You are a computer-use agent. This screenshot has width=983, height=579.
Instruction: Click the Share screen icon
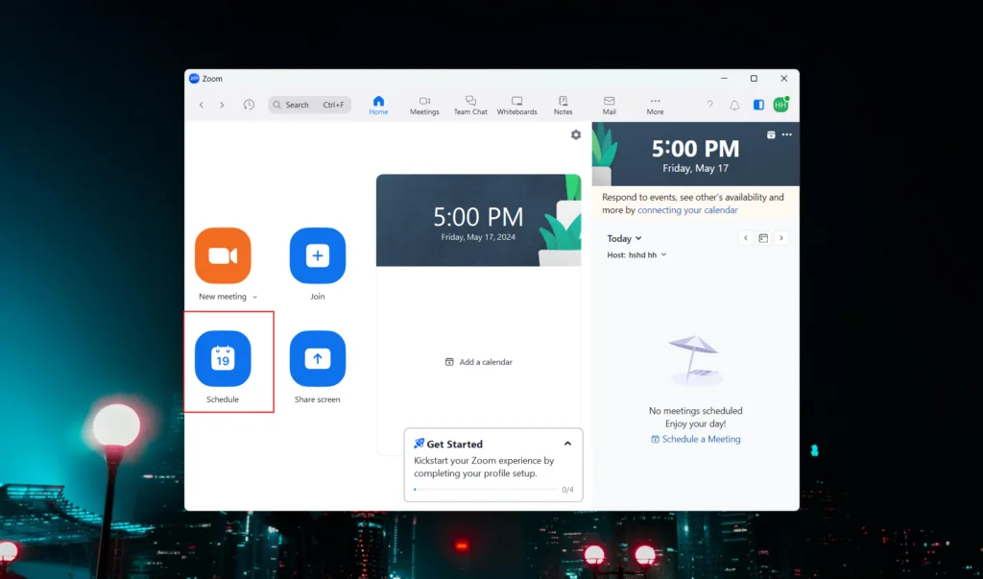pyautogui.click(x=318, y=358)
